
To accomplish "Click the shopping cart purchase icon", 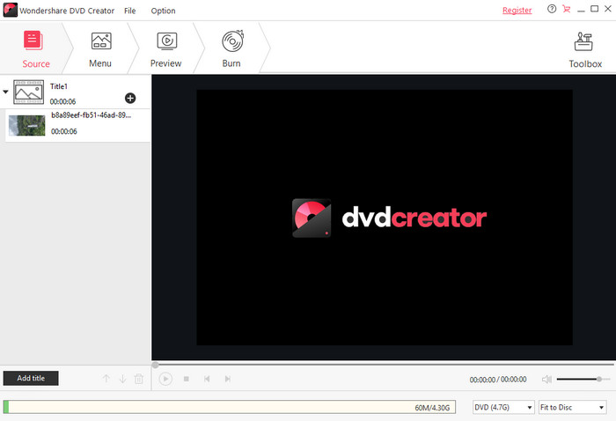I will [566, 9].
